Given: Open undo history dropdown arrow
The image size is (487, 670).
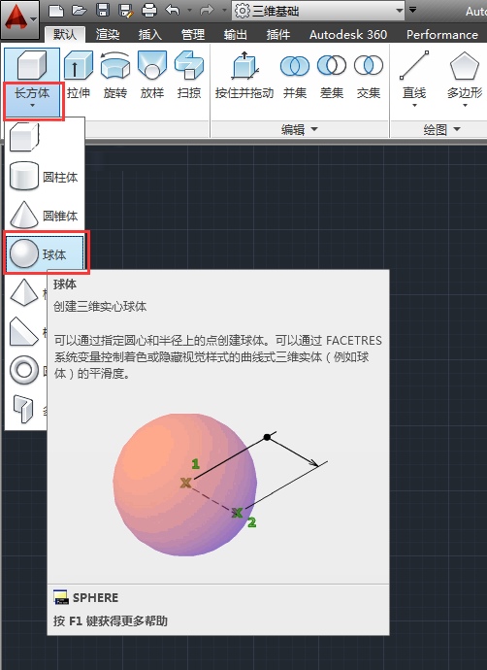Looking at the screenshot, I should click(x=189, y=11).
